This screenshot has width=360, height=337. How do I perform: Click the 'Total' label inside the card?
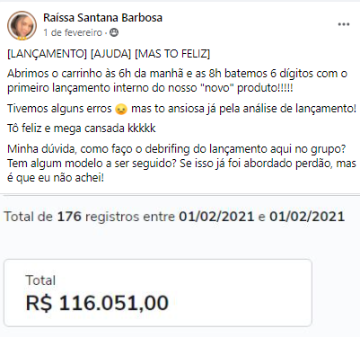(40, 280)
